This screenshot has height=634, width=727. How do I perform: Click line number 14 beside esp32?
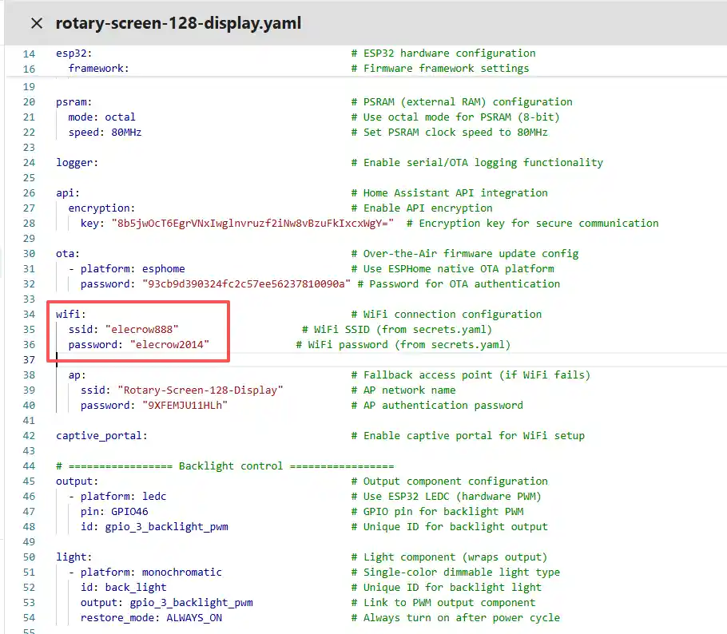(x=29, y=53)
